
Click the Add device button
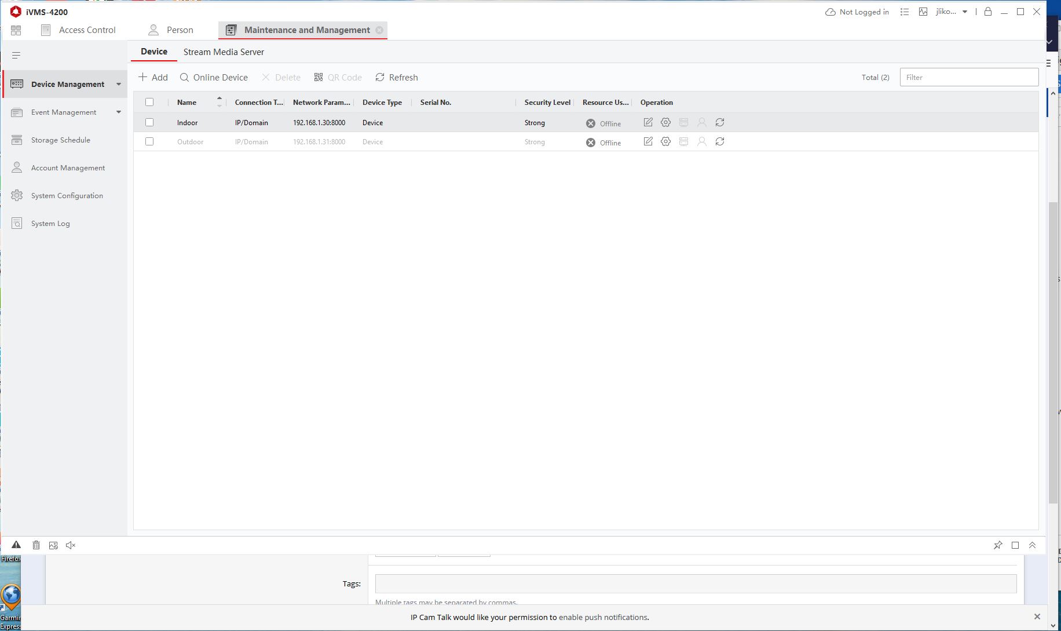153,78
